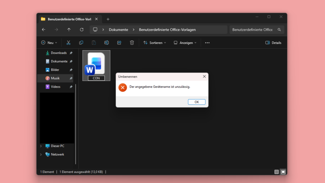Unpin Videos using its pin icon

coord(71,87)
